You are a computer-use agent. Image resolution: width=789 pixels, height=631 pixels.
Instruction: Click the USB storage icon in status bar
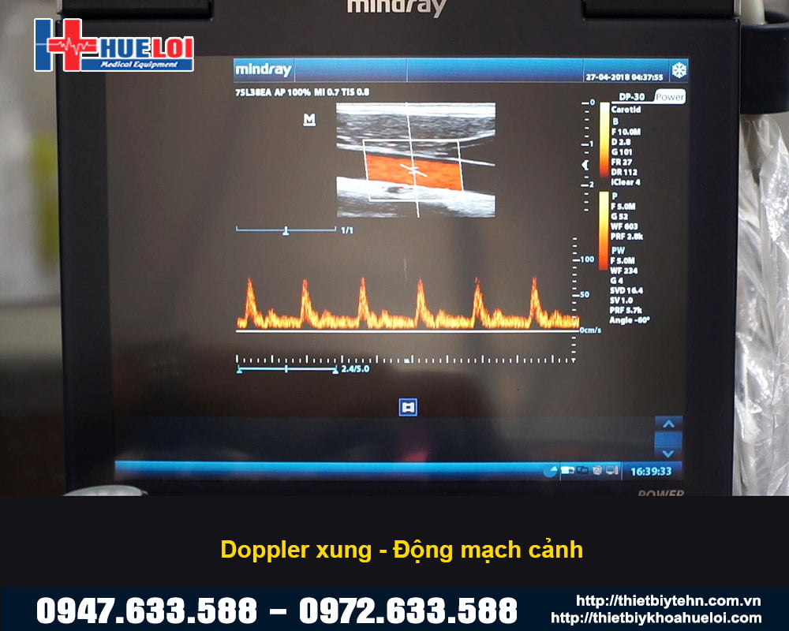(x=568, y=471)
